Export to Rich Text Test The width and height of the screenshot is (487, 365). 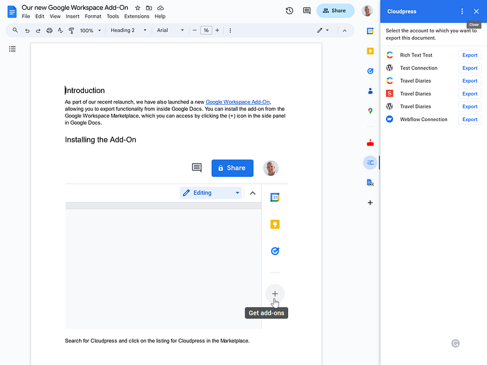tap(469, 55)
